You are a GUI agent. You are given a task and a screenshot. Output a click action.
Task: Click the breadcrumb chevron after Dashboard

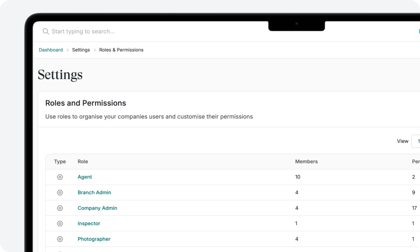tap(67, 50)
